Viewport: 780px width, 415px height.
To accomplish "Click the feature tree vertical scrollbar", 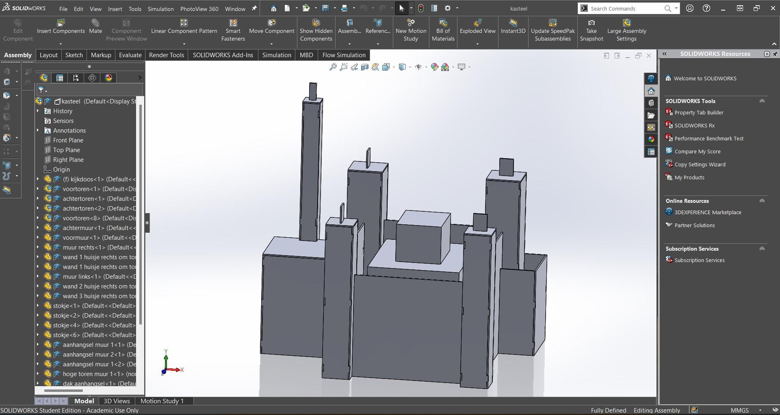I will 141,215.
